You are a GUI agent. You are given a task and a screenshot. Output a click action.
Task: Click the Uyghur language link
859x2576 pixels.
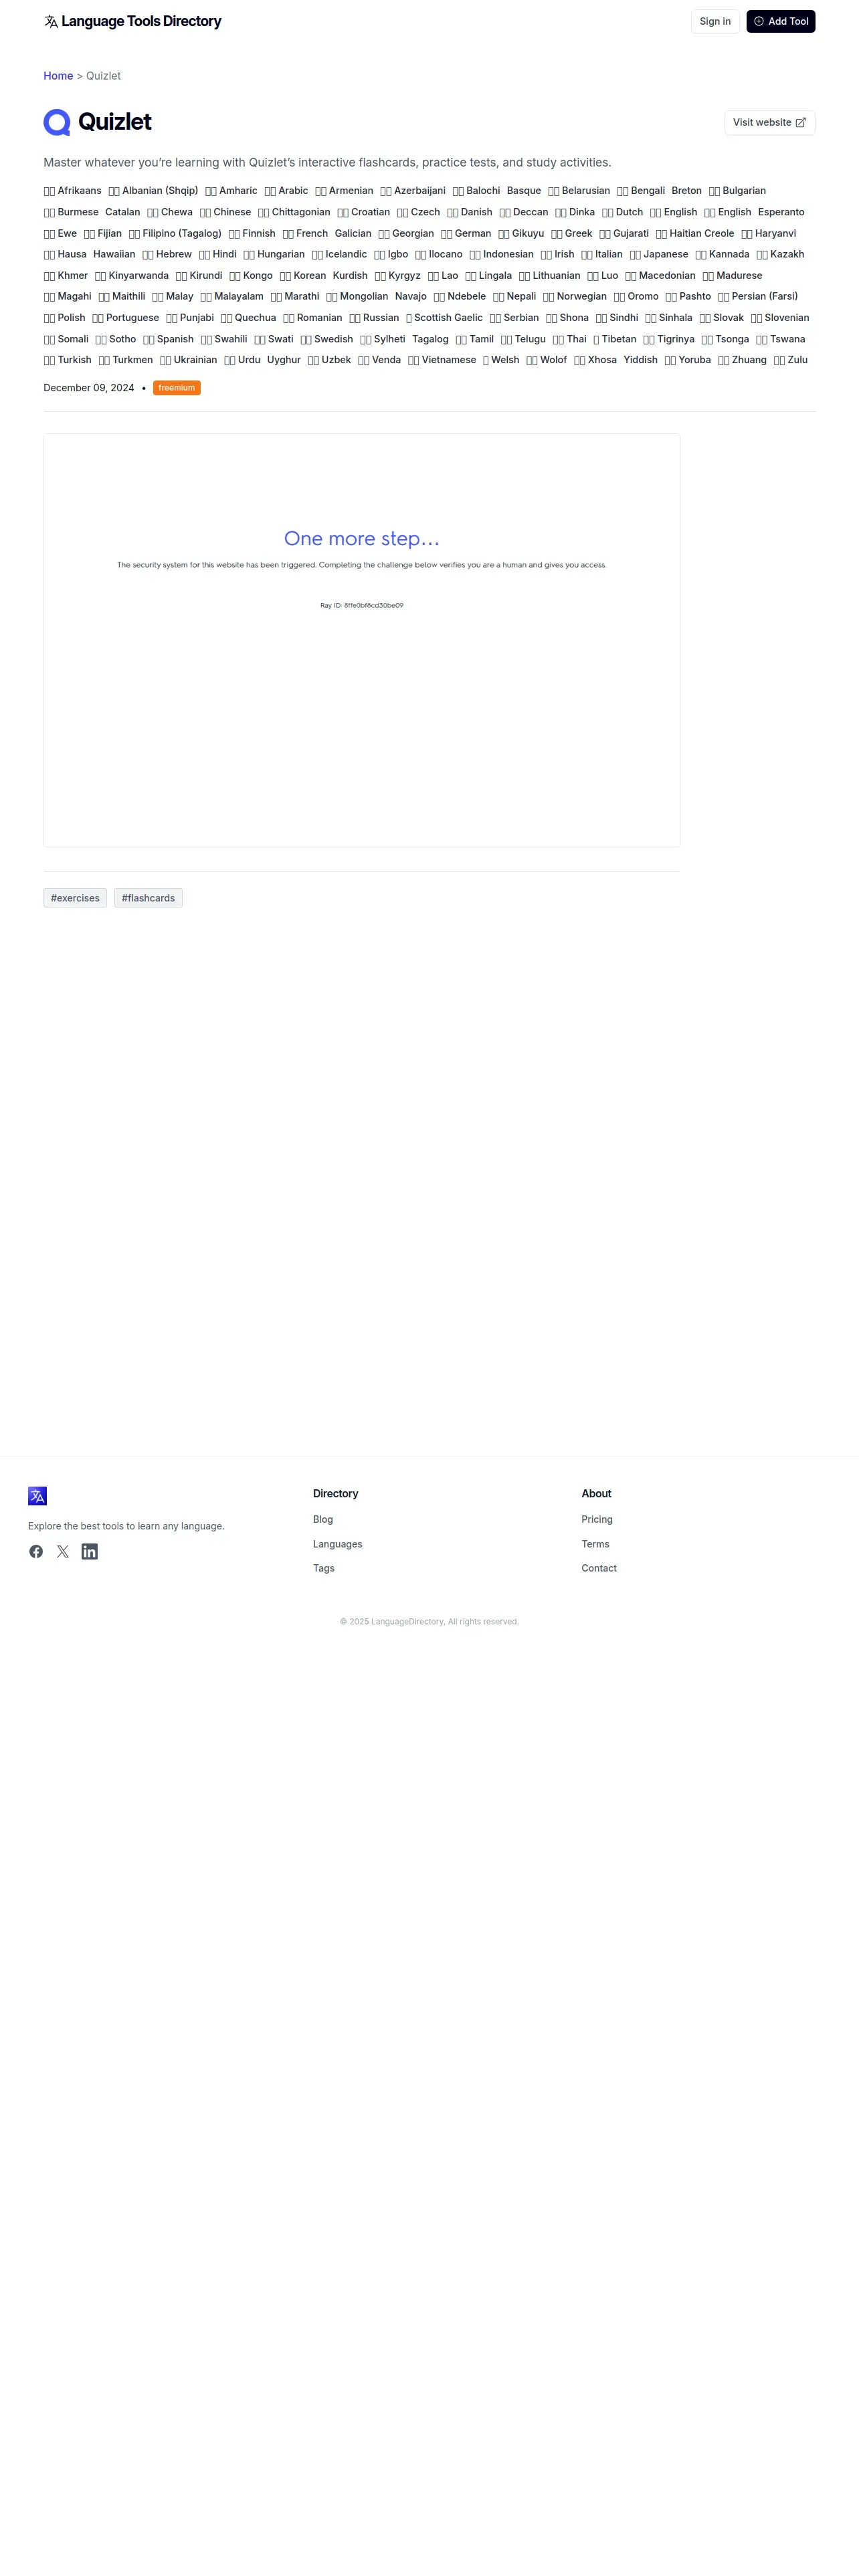[x=284, y=361]
